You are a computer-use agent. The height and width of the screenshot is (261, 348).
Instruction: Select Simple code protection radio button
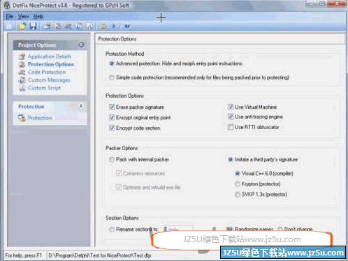point(112,77)
